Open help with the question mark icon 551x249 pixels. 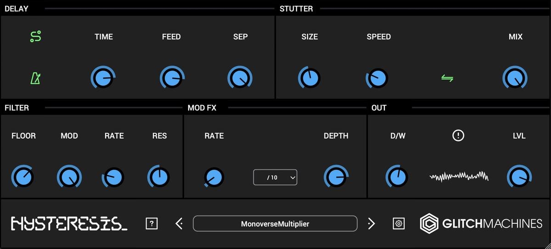pyautogui.click(x=152, y=223)
